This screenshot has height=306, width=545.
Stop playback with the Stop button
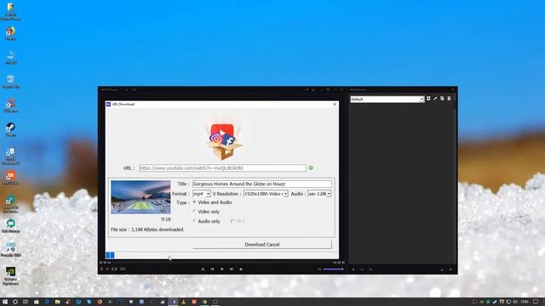coord(241,269)
